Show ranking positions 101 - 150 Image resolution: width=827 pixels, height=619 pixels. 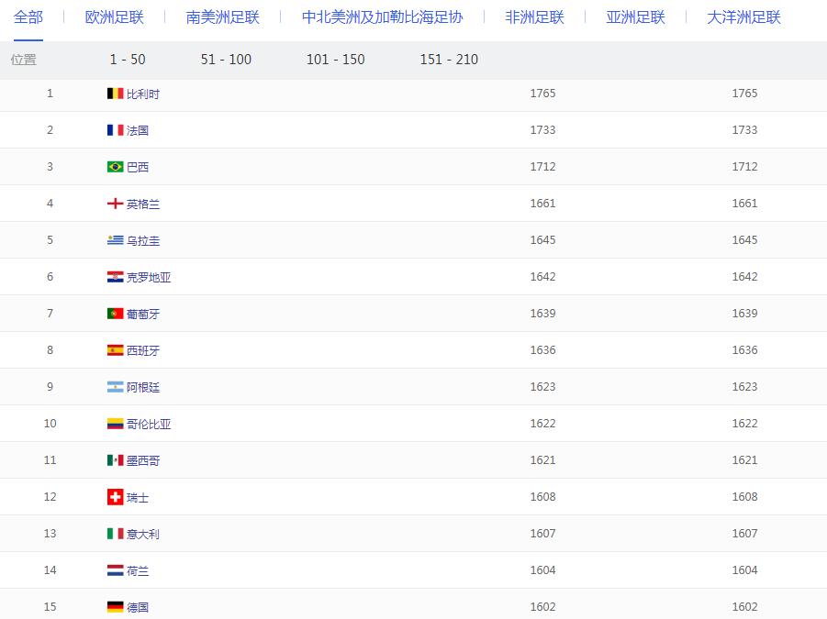335,60
